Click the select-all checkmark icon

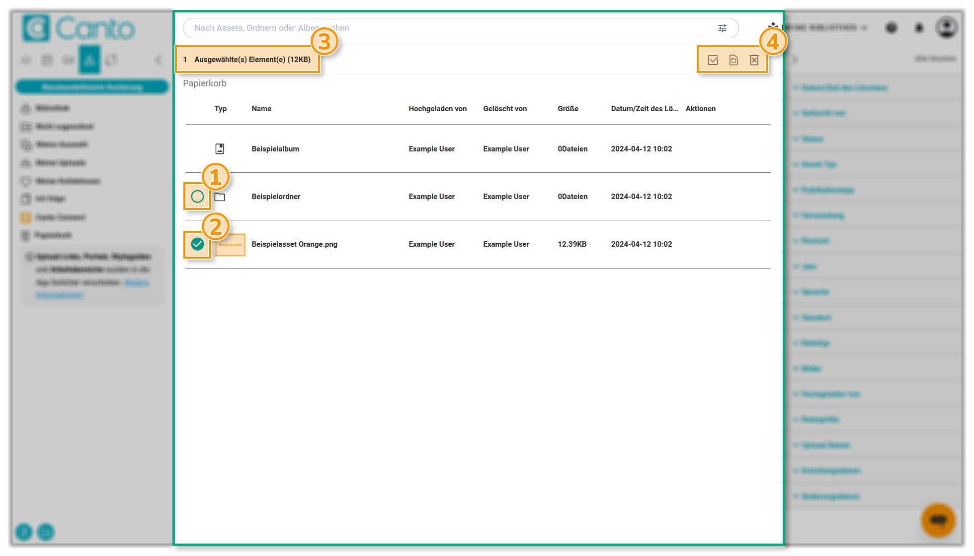713,60
